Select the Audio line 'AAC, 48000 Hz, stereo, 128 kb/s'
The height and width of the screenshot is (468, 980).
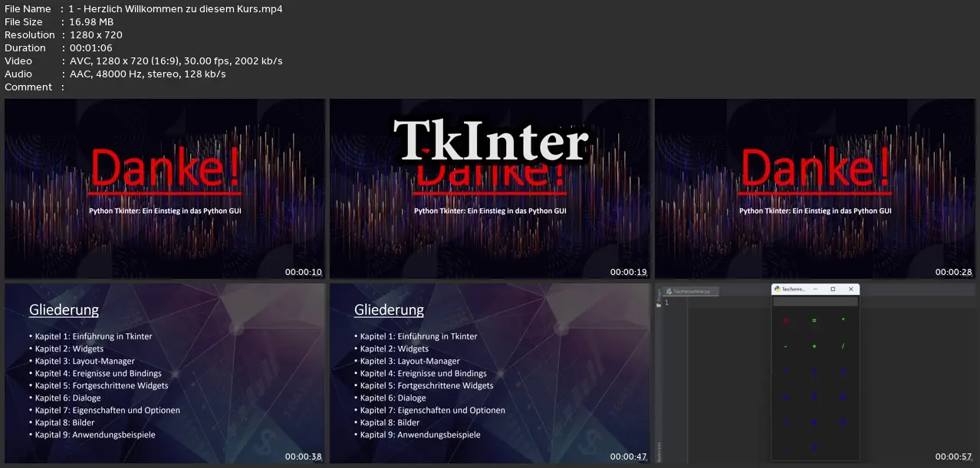tap(147, 74)
